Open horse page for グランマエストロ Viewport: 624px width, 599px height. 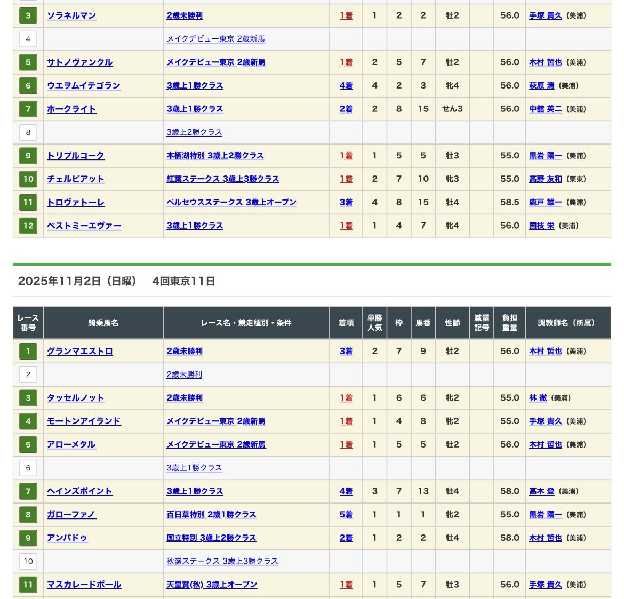[80, 351]
